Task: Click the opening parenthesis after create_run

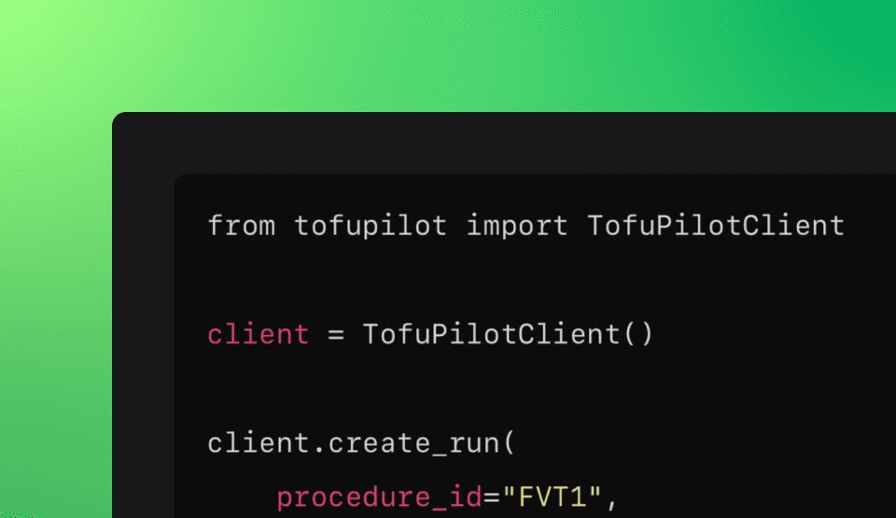Action: coord(510,443)
